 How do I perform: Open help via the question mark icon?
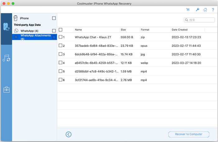pos(213,10)
